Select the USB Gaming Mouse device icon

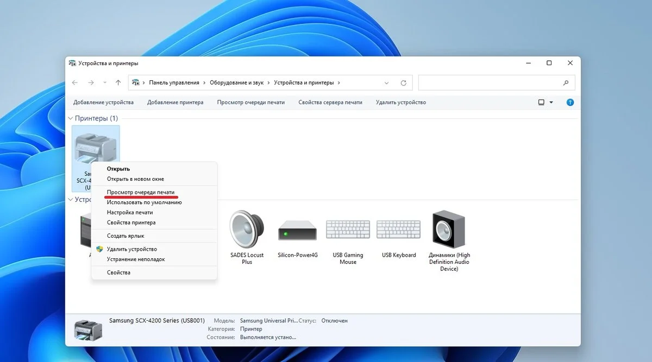348,229
